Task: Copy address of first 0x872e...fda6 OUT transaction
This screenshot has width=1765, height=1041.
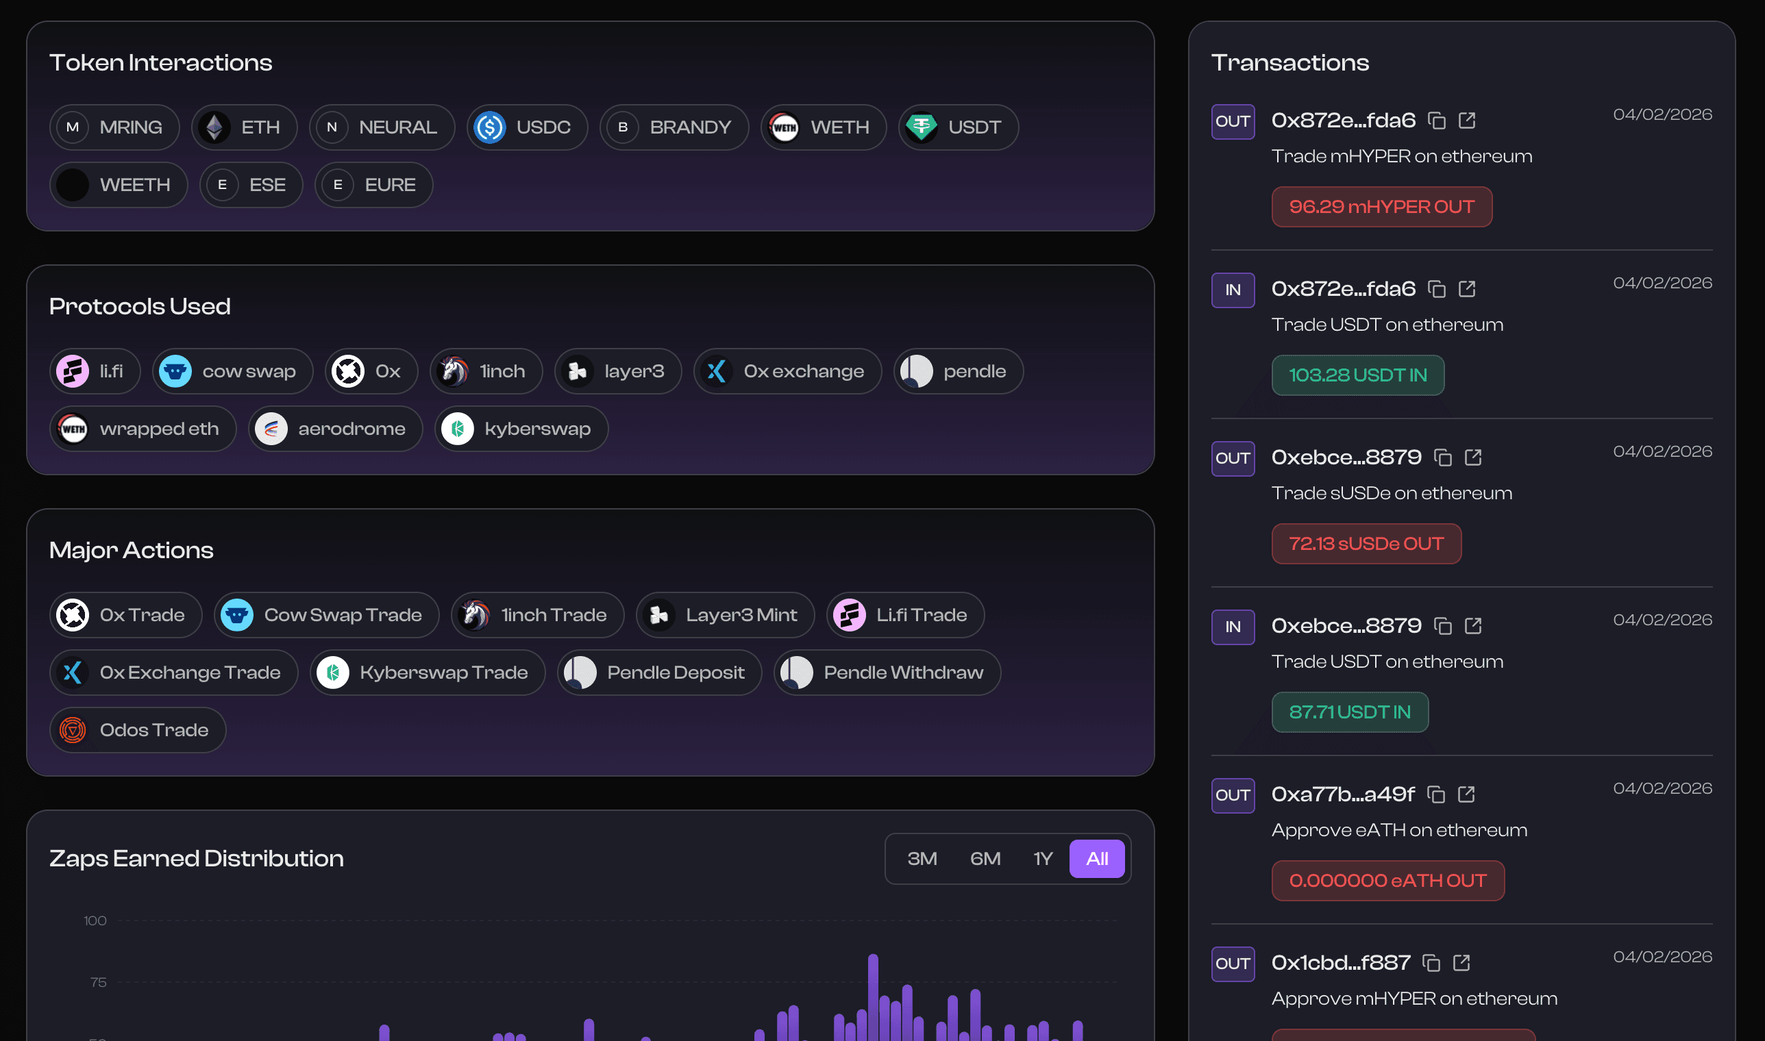Action: click(1437, 121)
